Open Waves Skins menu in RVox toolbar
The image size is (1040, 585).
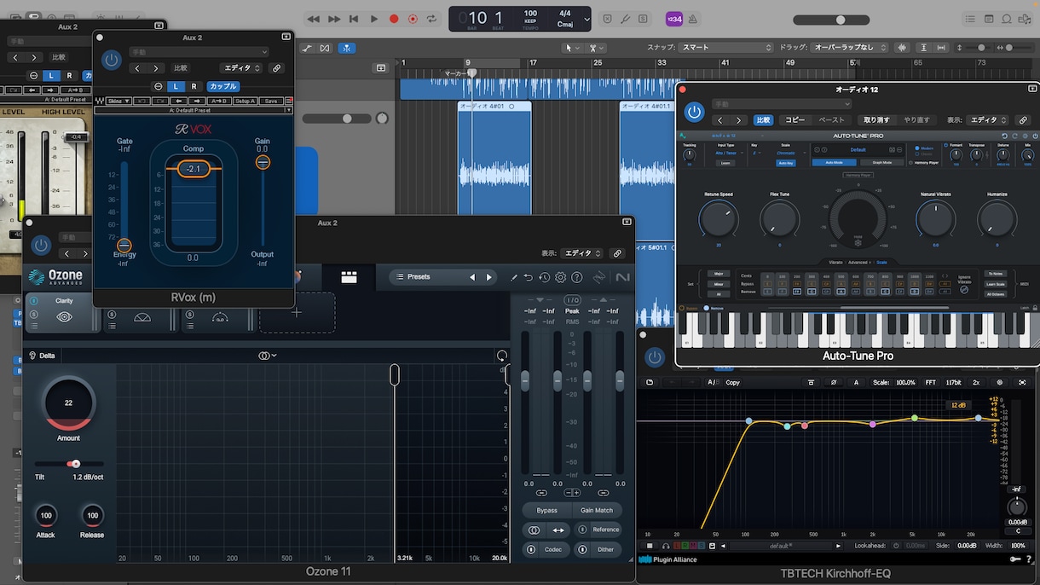click(x=118, y=101)
